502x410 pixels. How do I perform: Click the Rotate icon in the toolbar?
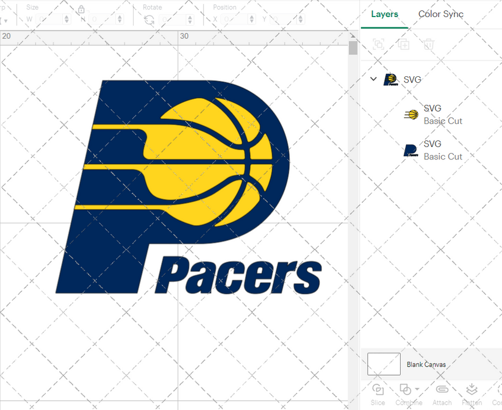click(x=148, y=19)
